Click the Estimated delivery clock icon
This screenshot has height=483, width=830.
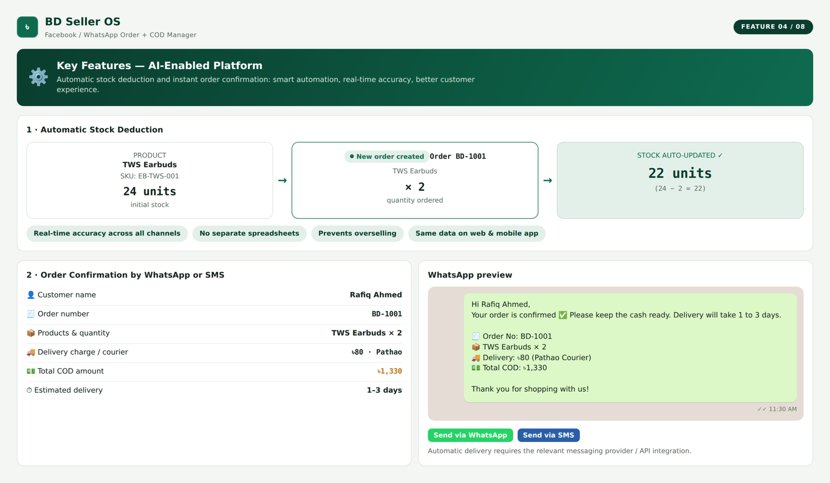click(x=29, y=390)
